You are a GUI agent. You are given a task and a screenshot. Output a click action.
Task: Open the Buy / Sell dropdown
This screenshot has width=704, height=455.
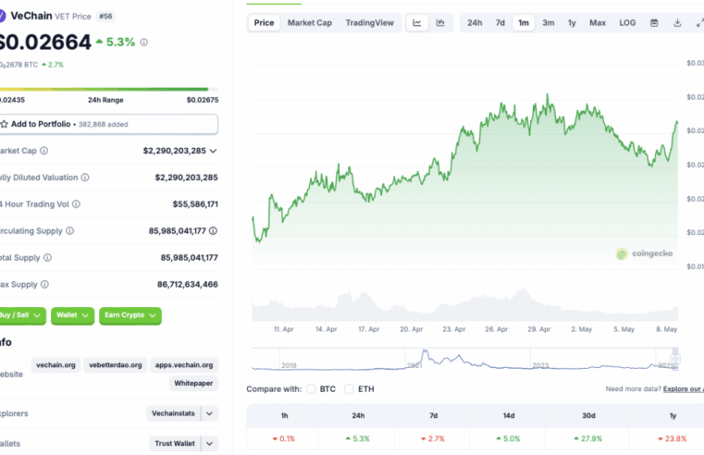(22, 315)
